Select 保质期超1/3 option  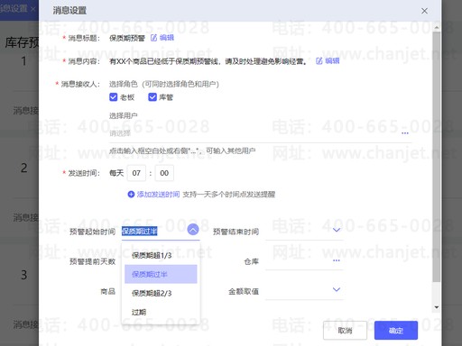pos(161,255)
